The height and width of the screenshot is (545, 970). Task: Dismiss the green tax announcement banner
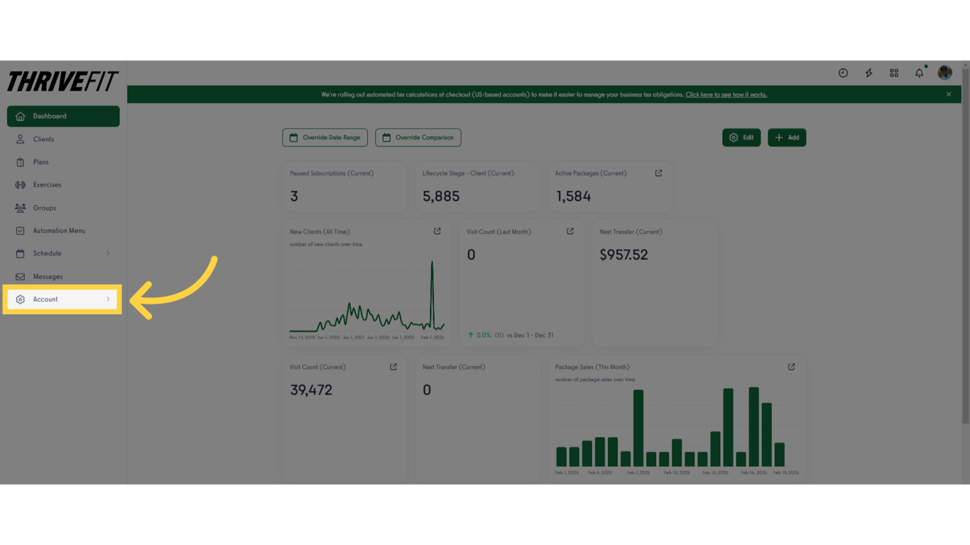point(949,94)
